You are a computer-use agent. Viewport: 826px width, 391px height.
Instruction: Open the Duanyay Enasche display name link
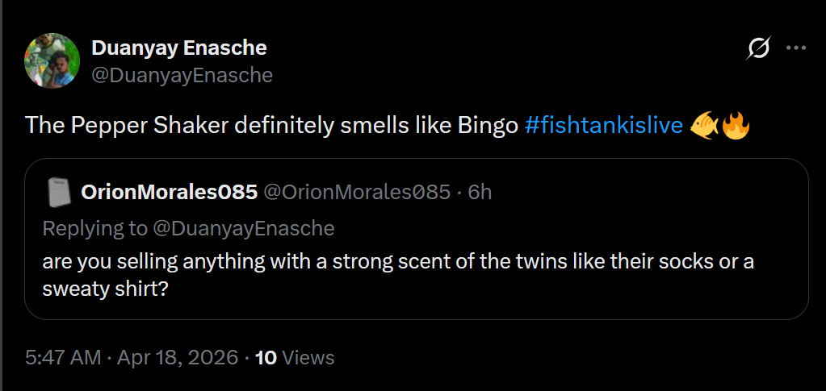(178, 48)
